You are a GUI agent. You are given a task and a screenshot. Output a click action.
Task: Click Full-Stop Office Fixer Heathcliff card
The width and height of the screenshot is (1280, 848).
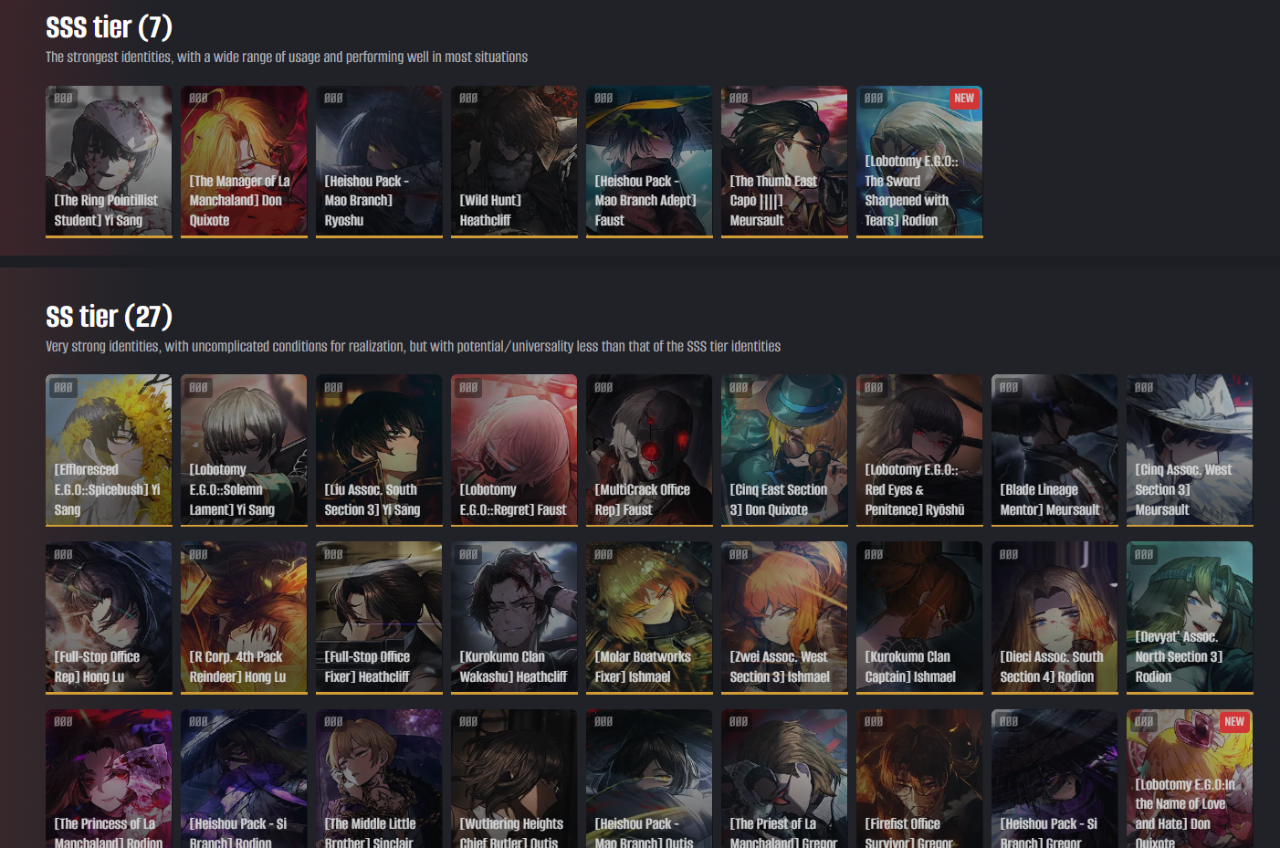point(379,618)
